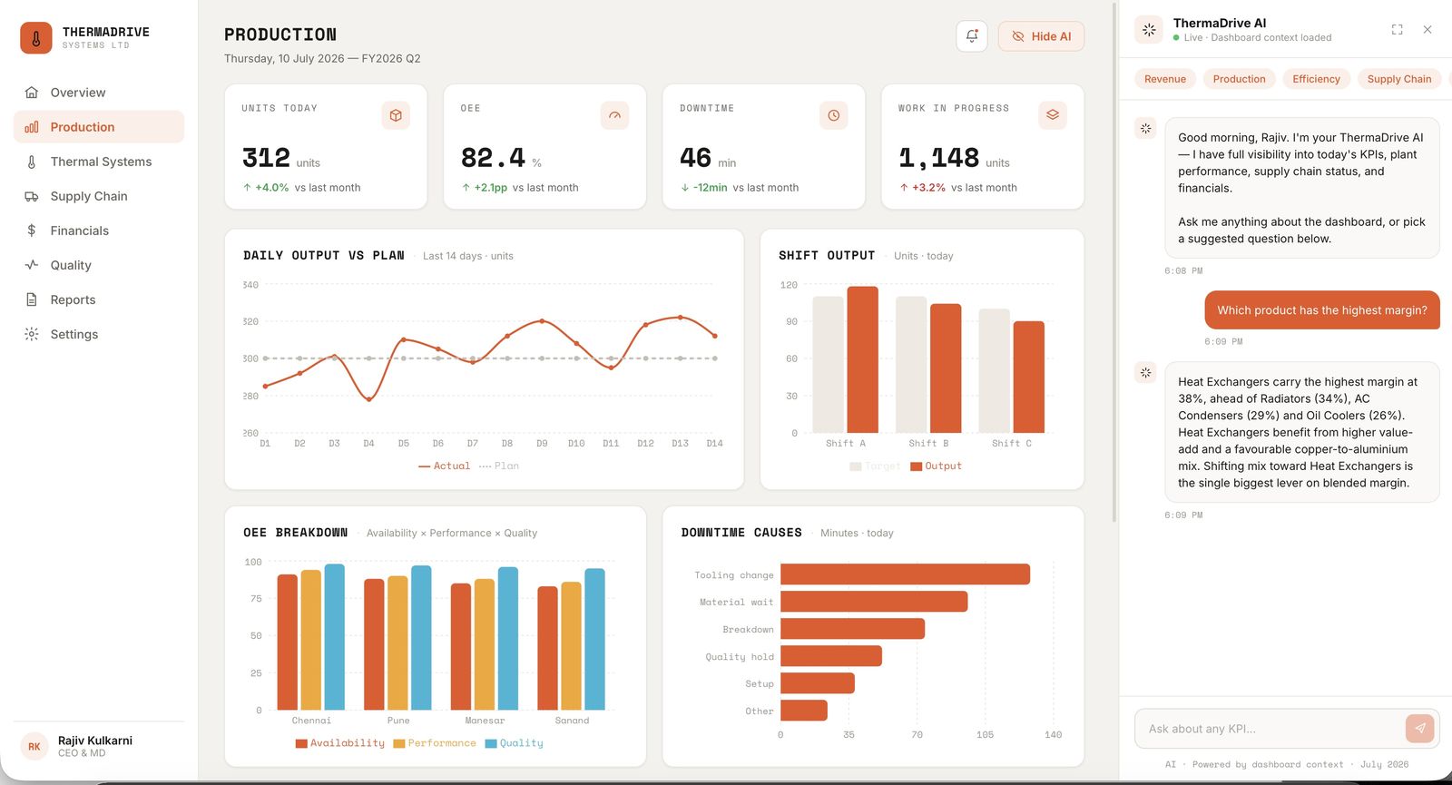Click the ThermaDrive AI sparkle avatar in header
Image resolution: width=1452 pixels, height=785 pixels.
1149,30
